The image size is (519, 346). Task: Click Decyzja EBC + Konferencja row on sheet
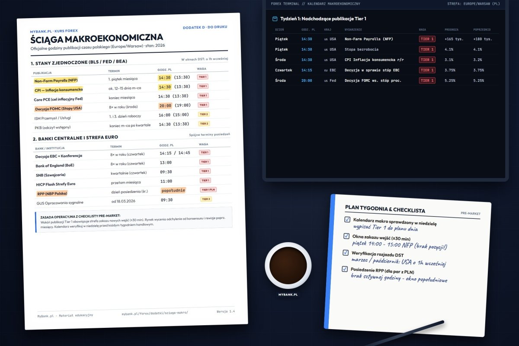(132, 154)
